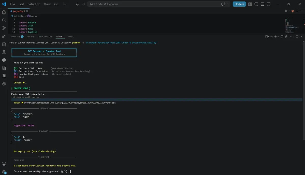The width and height of the screenshot is (305, 175).
Task: Open Customize Layout icon
Action: 250,4
